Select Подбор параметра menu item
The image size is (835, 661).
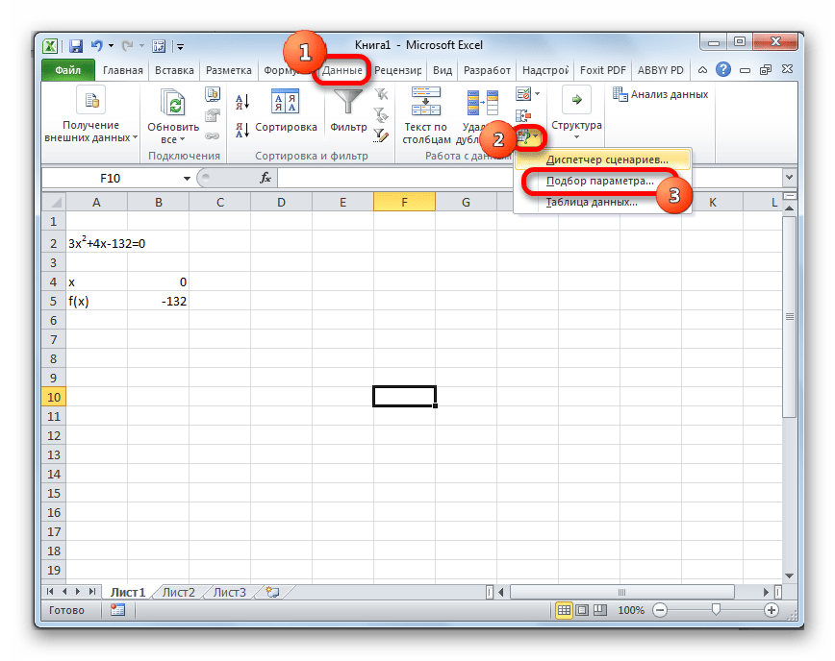pos(599,181)
